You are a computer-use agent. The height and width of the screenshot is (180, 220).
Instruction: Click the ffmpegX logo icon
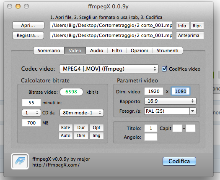coord(20,161)
